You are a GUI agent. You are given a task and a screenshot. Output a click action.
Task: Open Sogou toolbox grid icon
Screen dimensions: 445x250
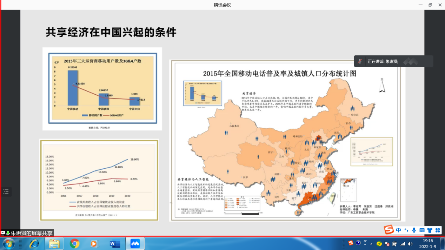(x=438, y=230)
